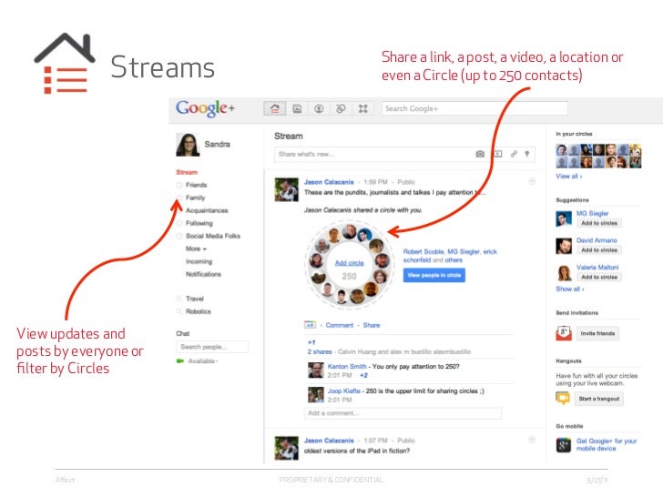Viewport: 663px width, 497px height.
Task: Open the Profile icon in toolbar
Action: [319, 108]
